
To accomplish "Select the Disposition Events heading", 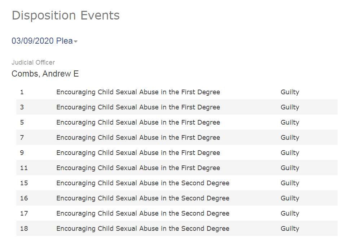I will (x=66, y=16).
